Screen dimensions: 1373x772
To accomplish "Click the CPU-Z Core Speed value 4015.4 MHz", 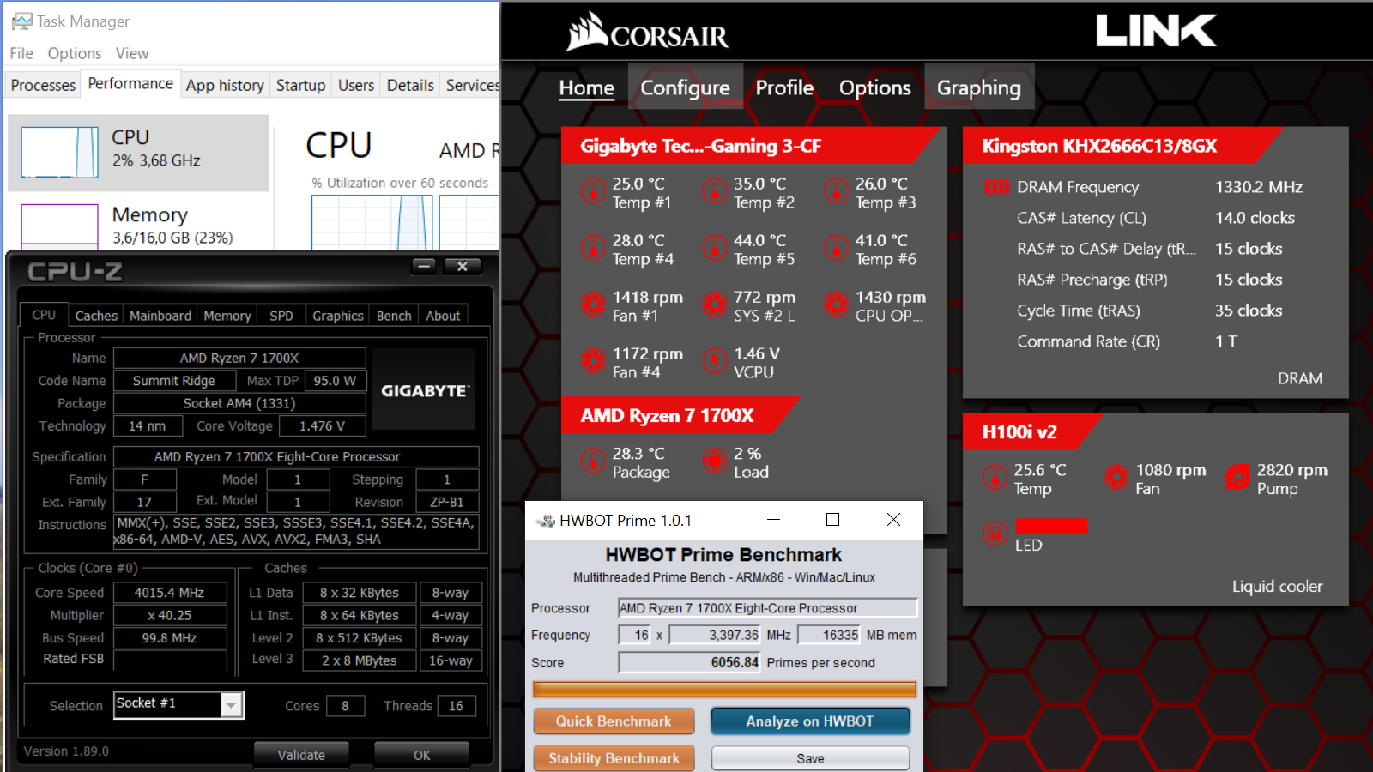I will coord(170,593).
